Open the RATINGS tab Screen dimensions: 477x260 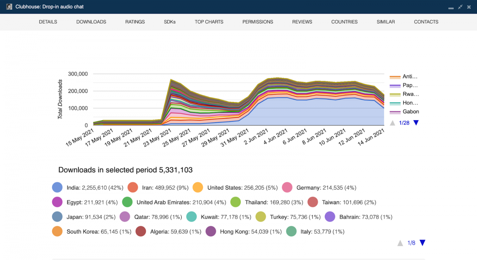click(x=135, y=22)
